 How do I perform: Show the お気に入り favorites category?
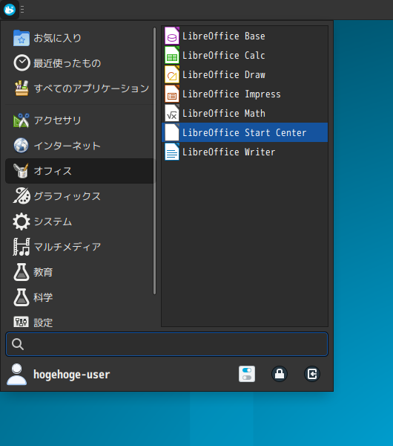[x=79, y=38]
